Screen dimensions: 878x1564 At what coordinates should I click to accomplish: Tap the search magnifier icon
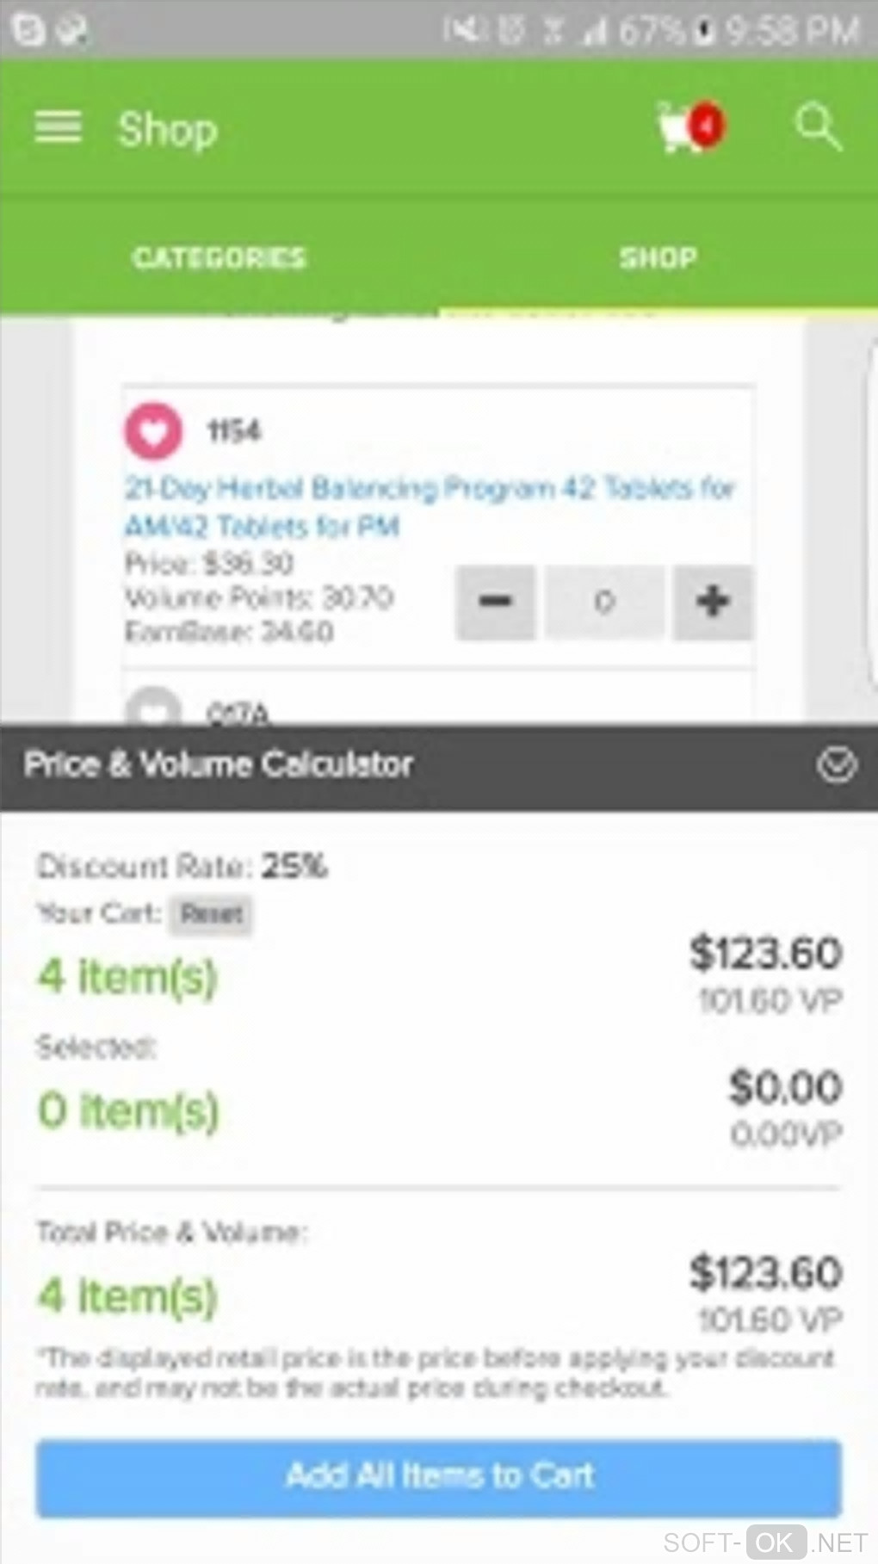point(816,128)
